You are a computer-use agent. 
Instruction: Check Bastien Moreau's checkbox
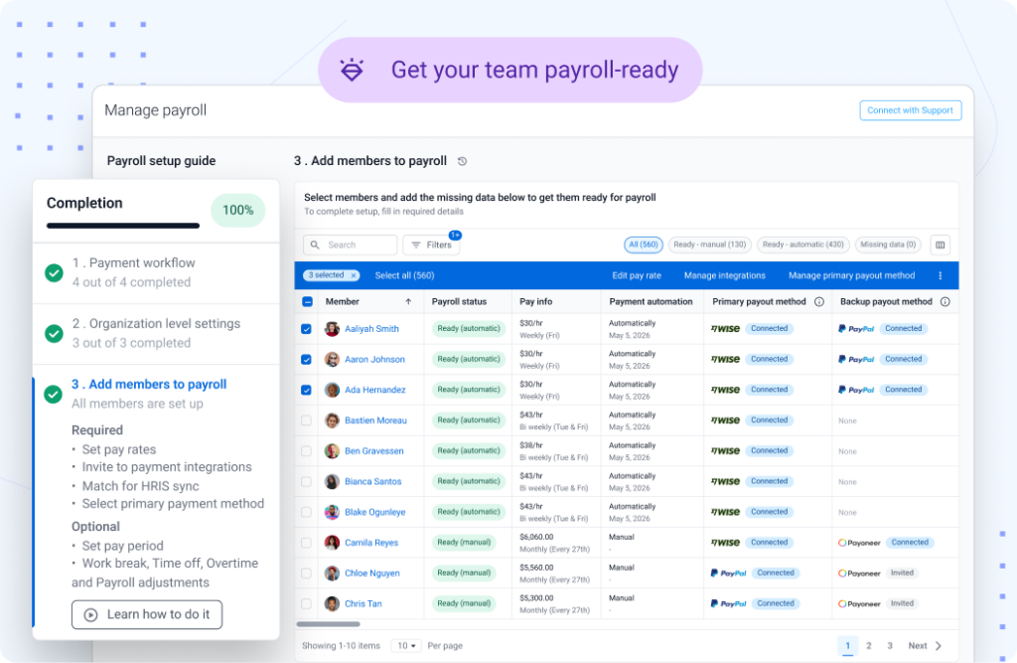click(306, 420)
